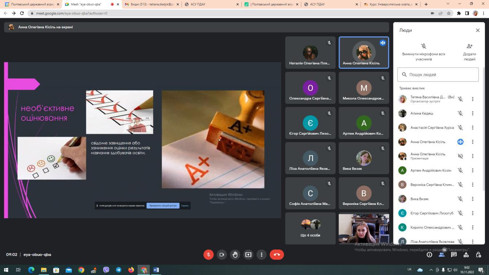This screenshot has height=275, width=489.
Task: Raise your hand in the meeting
Action: 235,255
